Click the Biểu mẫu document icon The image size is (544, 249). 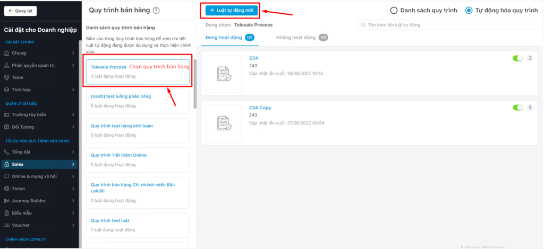tap(6, 213)
